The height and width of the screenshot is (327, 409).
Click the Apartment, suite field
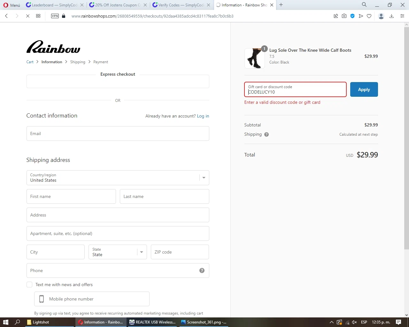(118, 233)
